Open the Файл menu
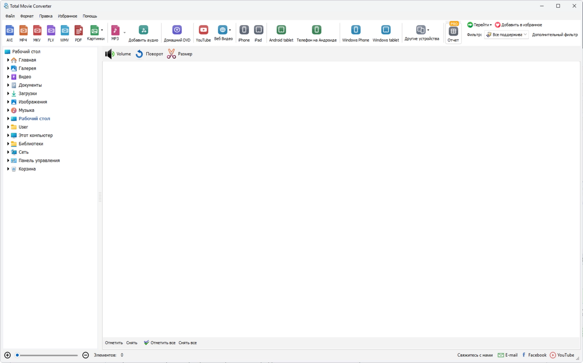 (x=10, y=16)
